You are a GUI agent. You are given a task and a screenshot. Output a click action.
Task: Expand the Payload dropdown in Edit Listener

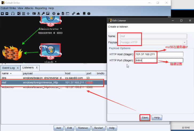point(184,43)
